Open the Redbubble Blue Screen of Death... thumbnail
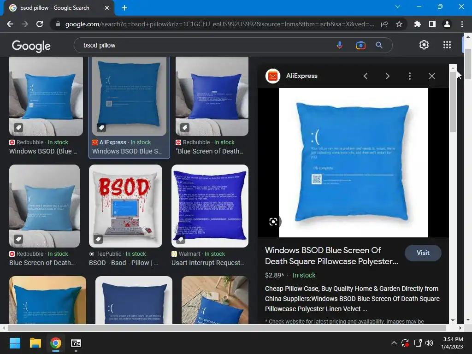This screenshot has width=472, height=354. point(45,206)
